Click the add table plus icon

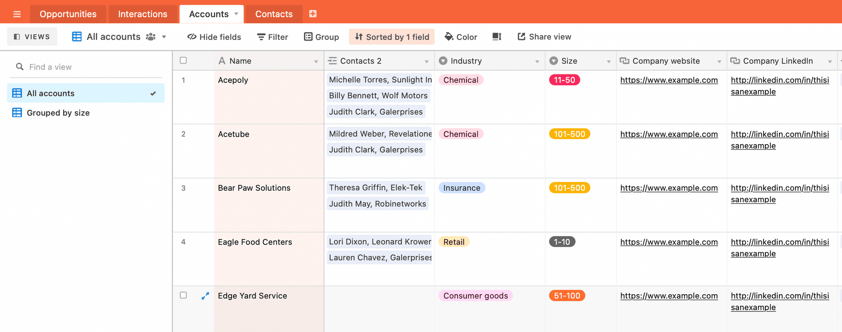coord(313,14)
